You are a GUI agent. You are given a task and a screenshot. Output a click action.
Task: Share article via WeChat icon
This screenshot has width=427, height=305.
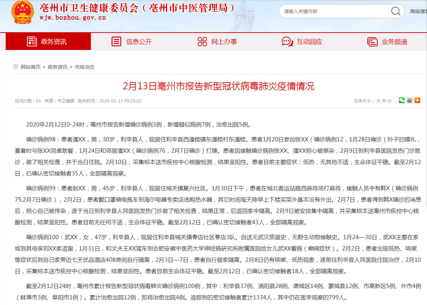coord(402,101)
